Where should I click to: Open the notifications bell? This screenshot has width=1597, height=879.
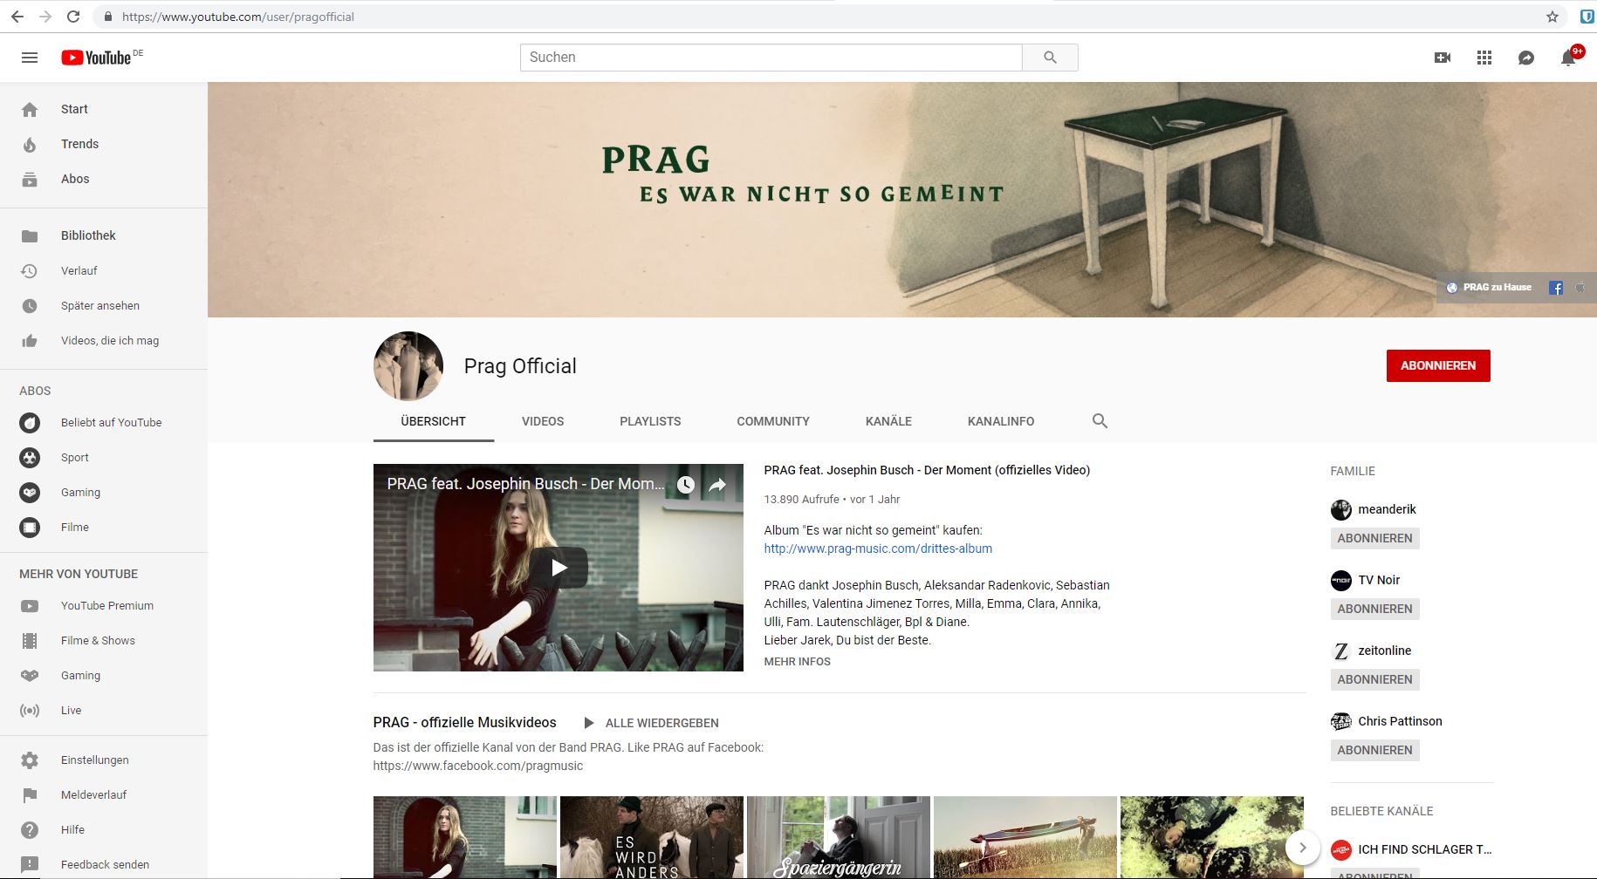click(1568, 58)
